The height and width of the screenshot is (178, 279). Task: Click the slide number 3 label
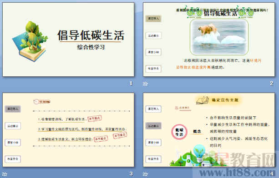(x=131, y=173)
